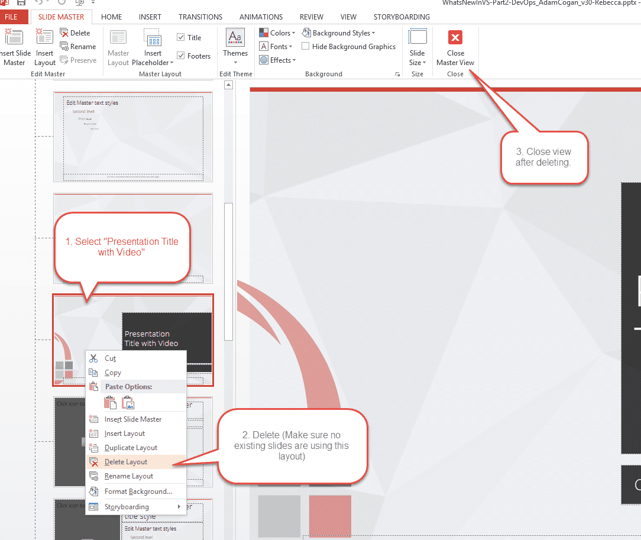Click the red Close Master View icon

tap(455, 38)
